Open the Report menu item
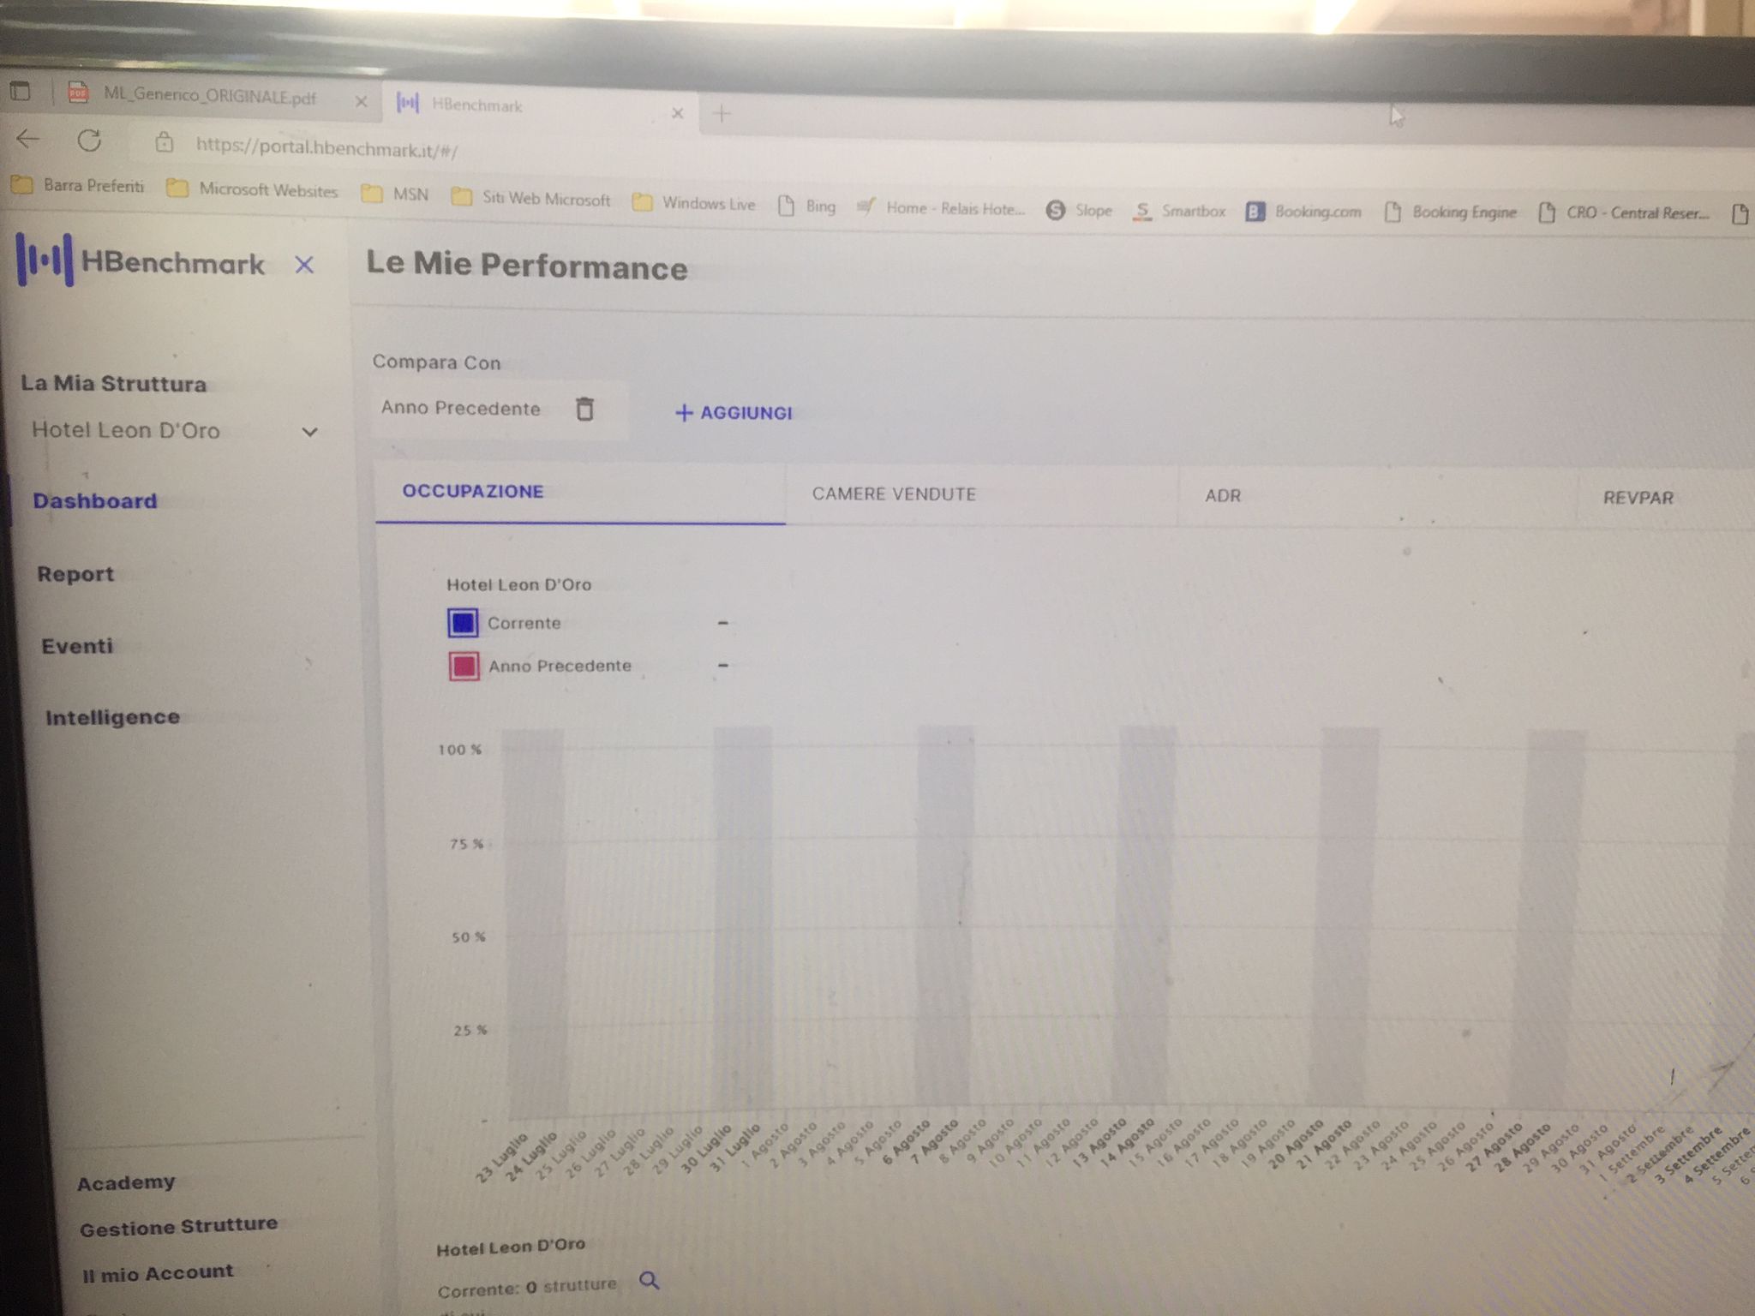The height and width of the screenshot is (1316, 1755). (x=75, y=574)
